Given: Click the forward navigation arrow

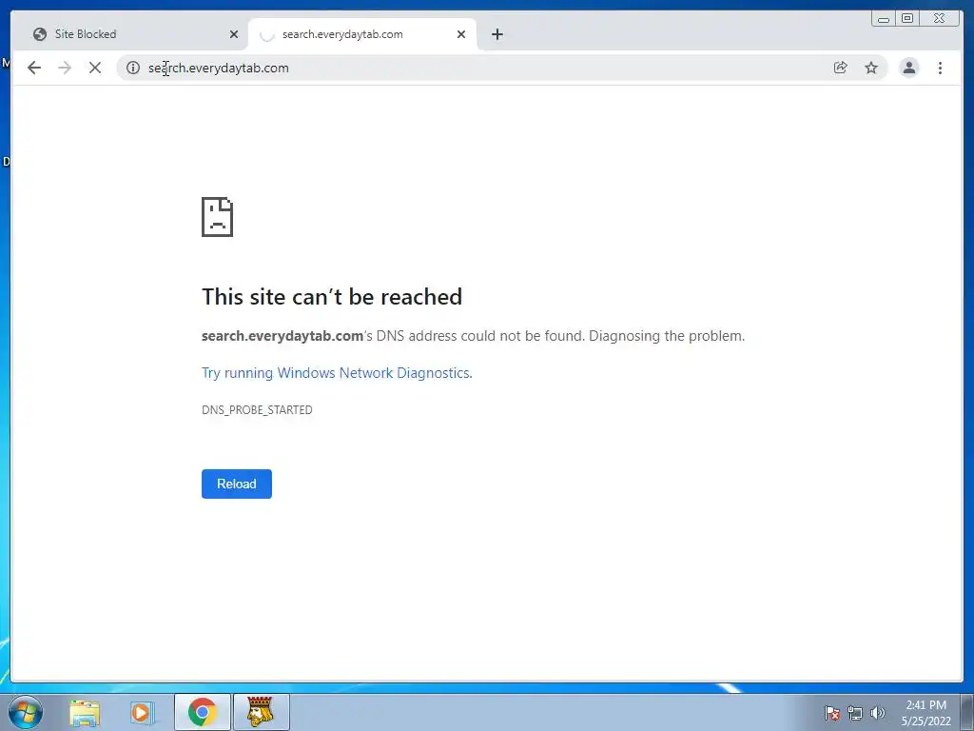Looking at the screenshot, I should point(65,68).
